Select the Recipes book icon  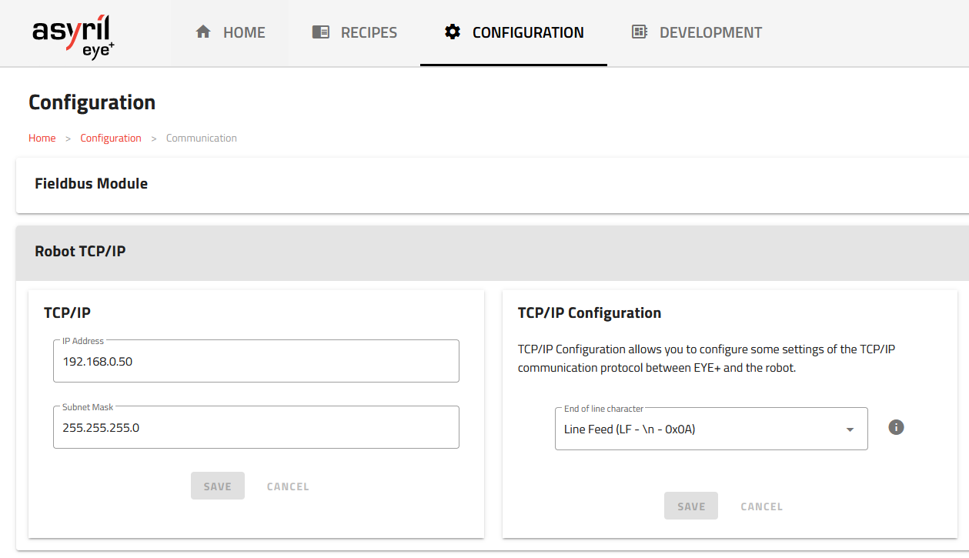coord(319,32)
